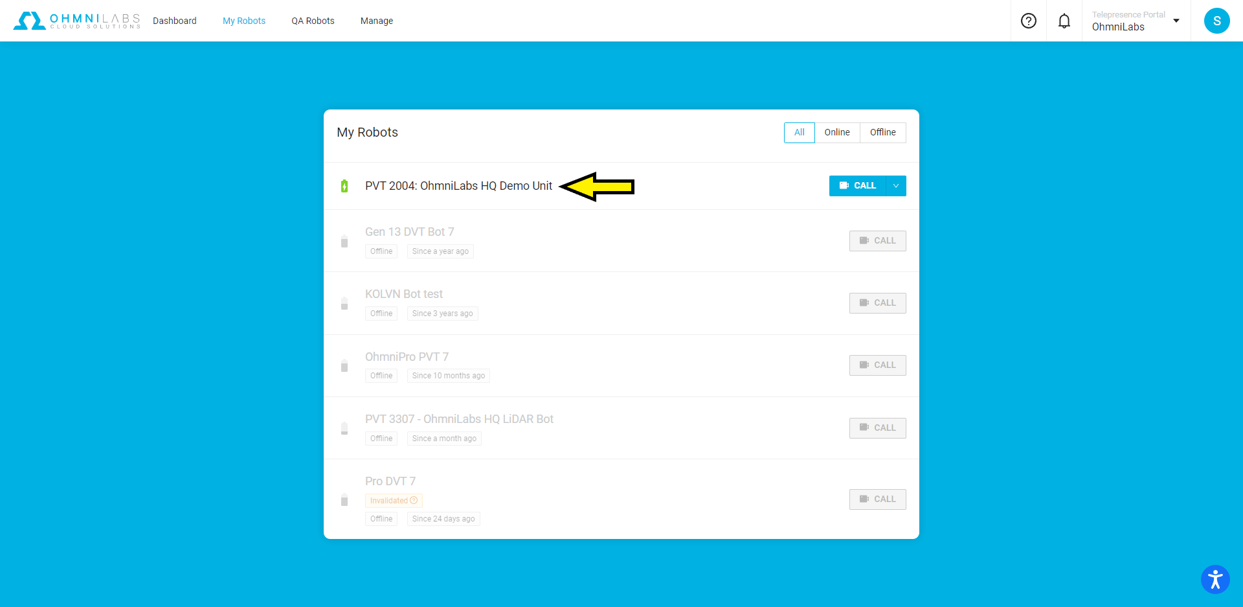
Task: Click CALL button for OhmniPro PVT 7
Action: pyautogui.click(x=878, y=365)
